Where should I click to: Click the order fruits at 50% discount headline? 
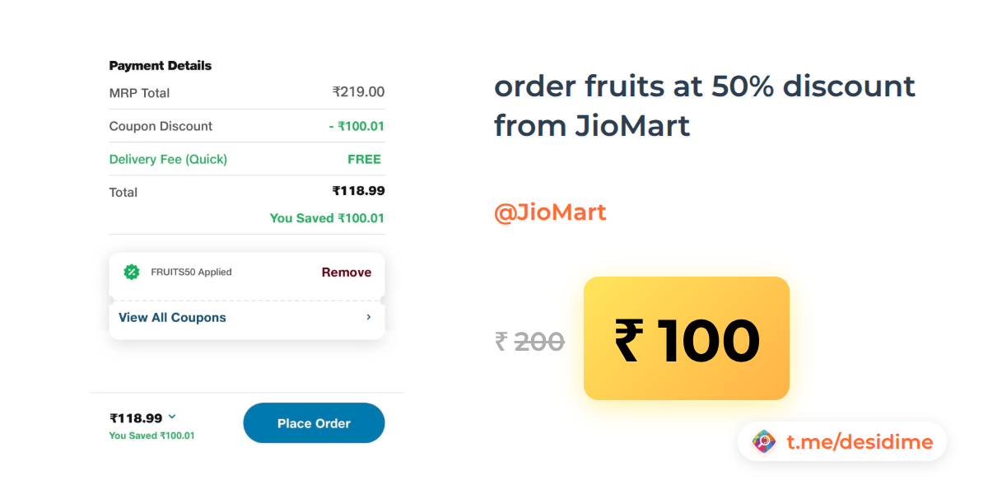tap(704, 106)
